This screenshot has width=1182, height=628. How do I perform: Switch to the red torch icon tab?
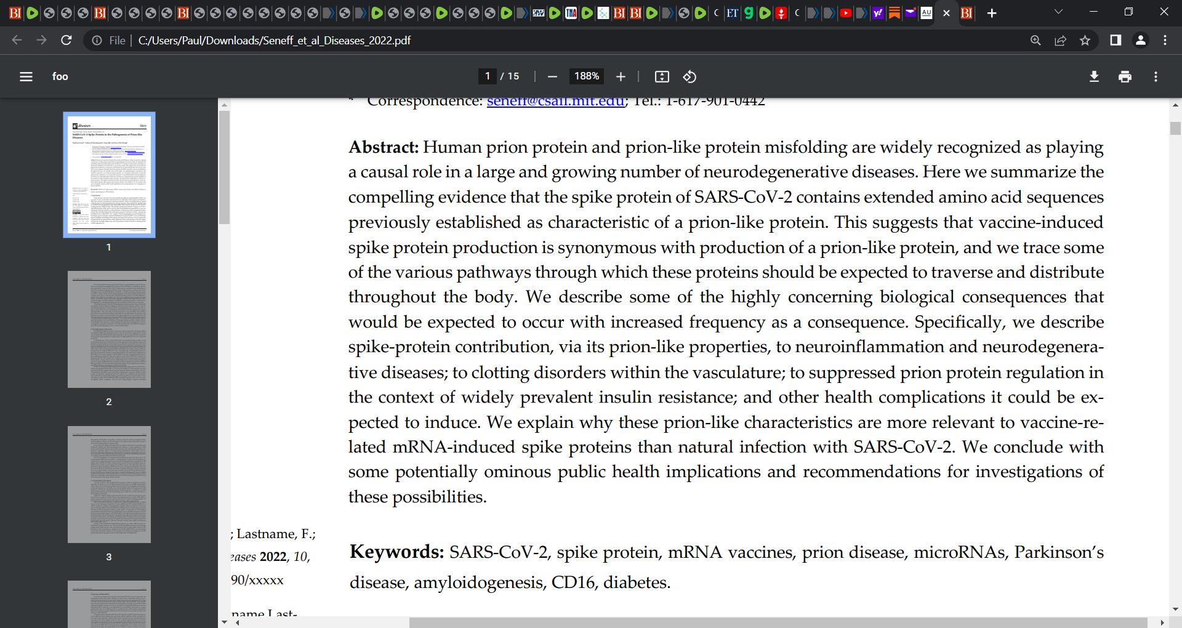[781, 13]
